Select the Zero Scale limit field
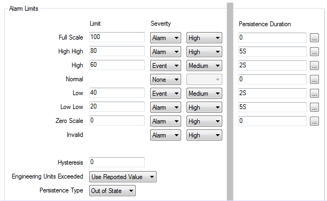Image resolution: width=327 pixels, height=201 pixels. pyautogui.click(x=117, y=120)
